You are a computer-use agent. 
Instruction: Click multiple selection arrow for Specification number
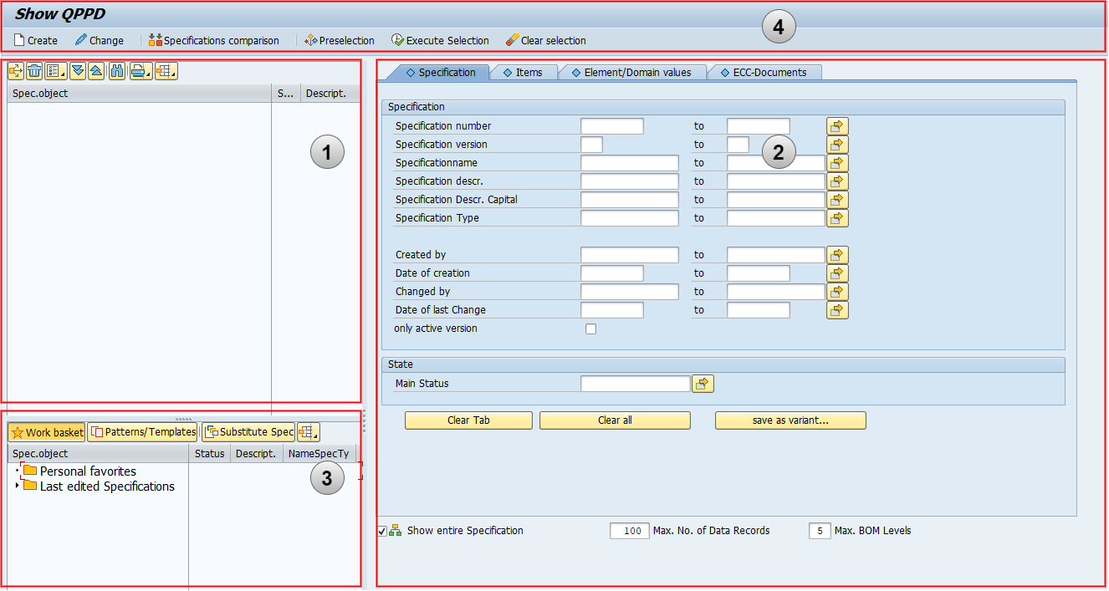[837, 126]
